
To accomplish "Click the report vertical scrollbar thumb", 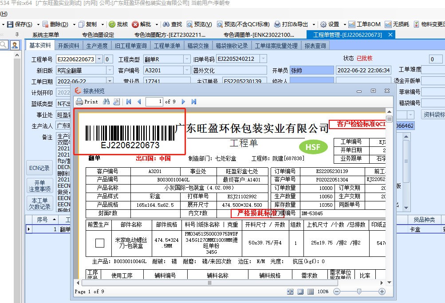I will pyautogui.click(x=389, y=119).
